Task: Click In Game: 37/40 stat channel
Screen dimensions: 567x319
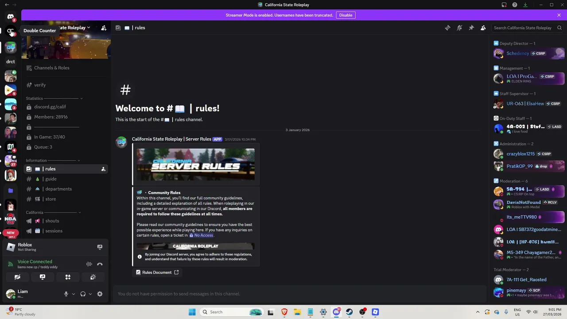Action: coord(66,137)
